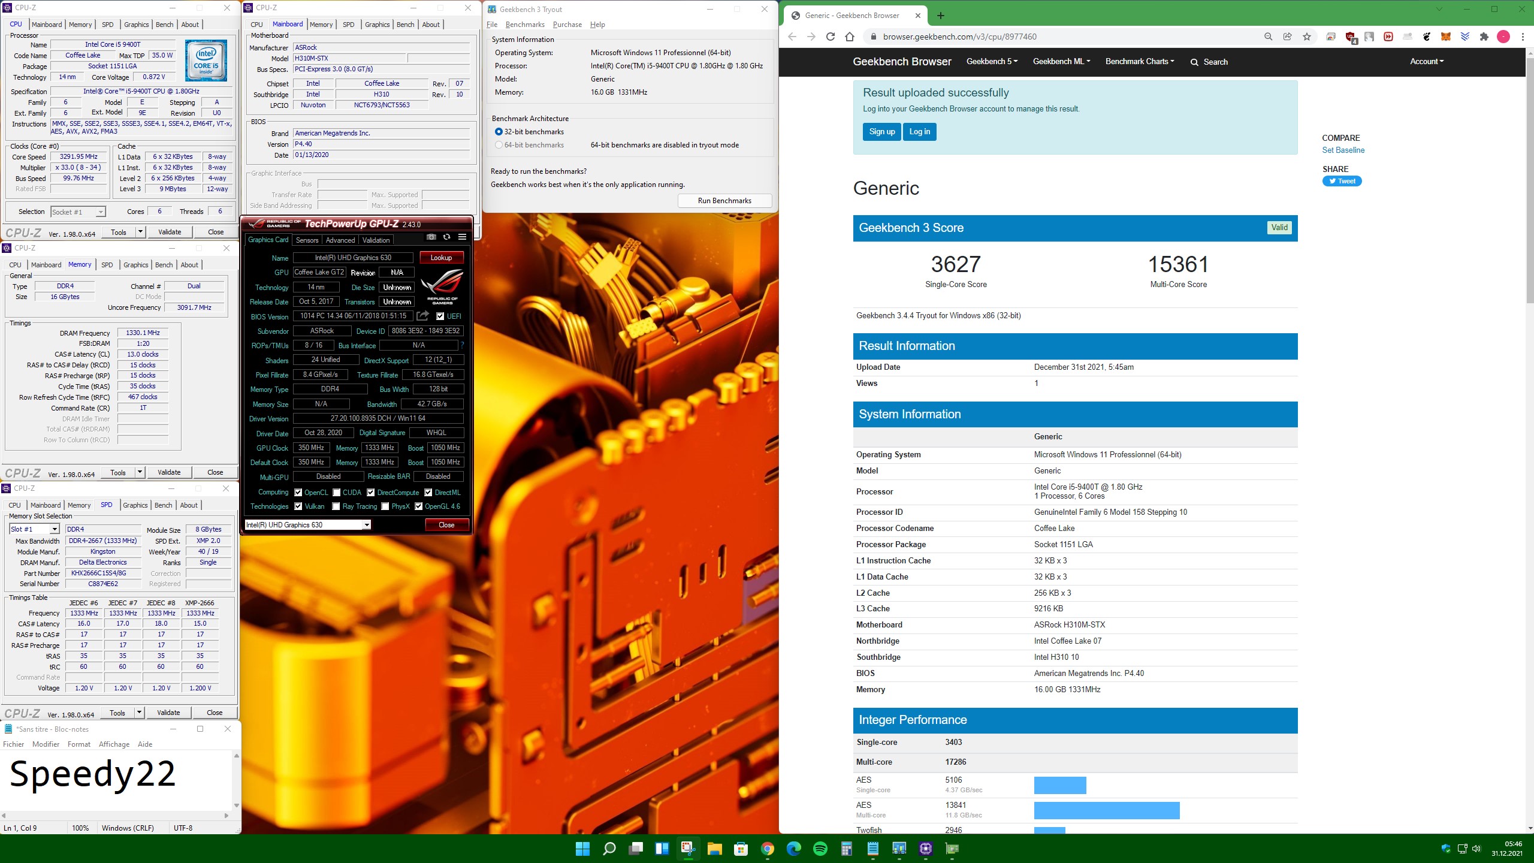Open the Windows Start button
Viewport: 1534px width, 863px height.
(582, 849)
